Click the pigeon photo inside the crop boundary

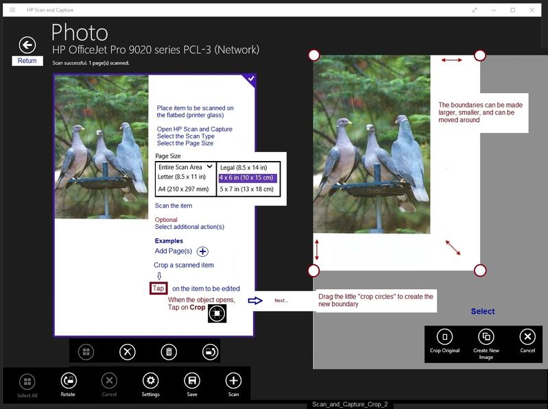pyautogui.click(x=372, y=145)
